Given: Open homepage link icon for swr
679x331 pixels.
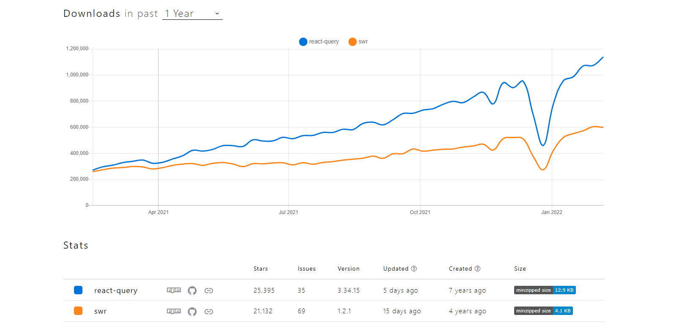Looking at the screenshot, I should (209, 312).
